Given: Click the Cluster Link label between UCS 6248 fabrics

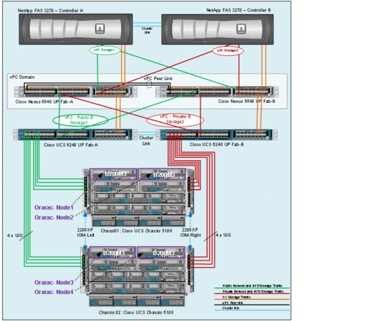Looking at the screenshot, I should click(146, 141).
